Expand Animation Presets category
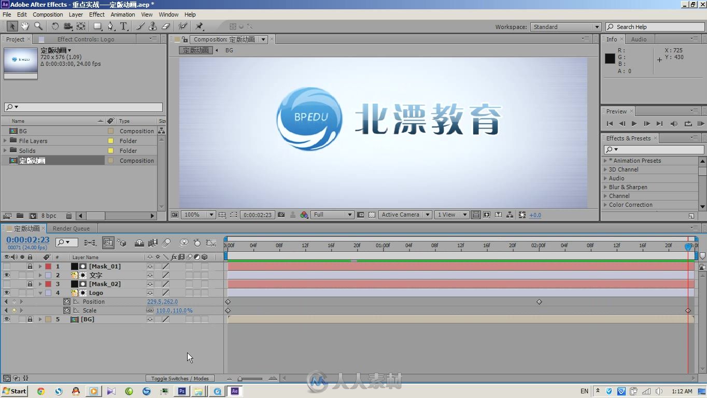This screenshot has width=707, height=398. click(605, 161)
